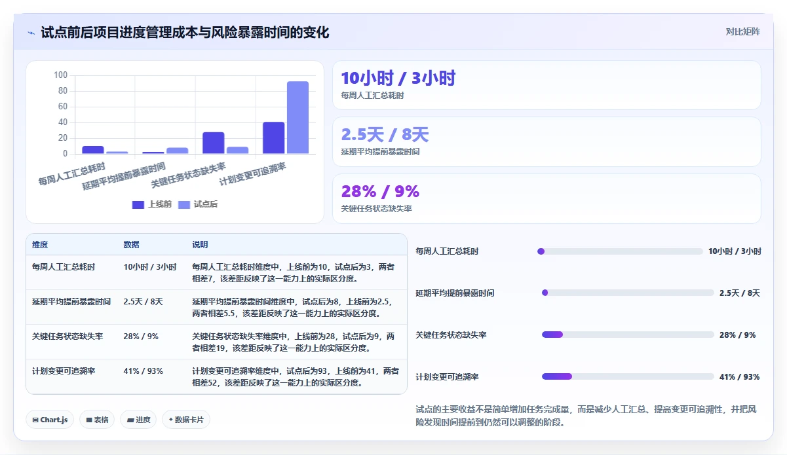Click the page title 试点前后项目进度管理成本

185,33
